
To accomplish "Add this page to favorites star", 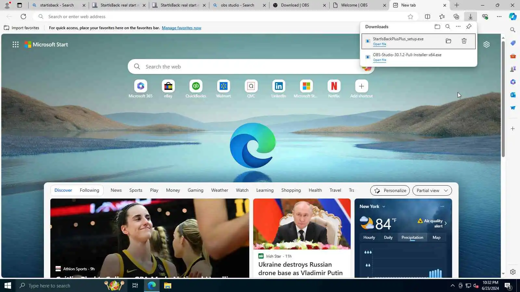I will click(x=410, y=17).
